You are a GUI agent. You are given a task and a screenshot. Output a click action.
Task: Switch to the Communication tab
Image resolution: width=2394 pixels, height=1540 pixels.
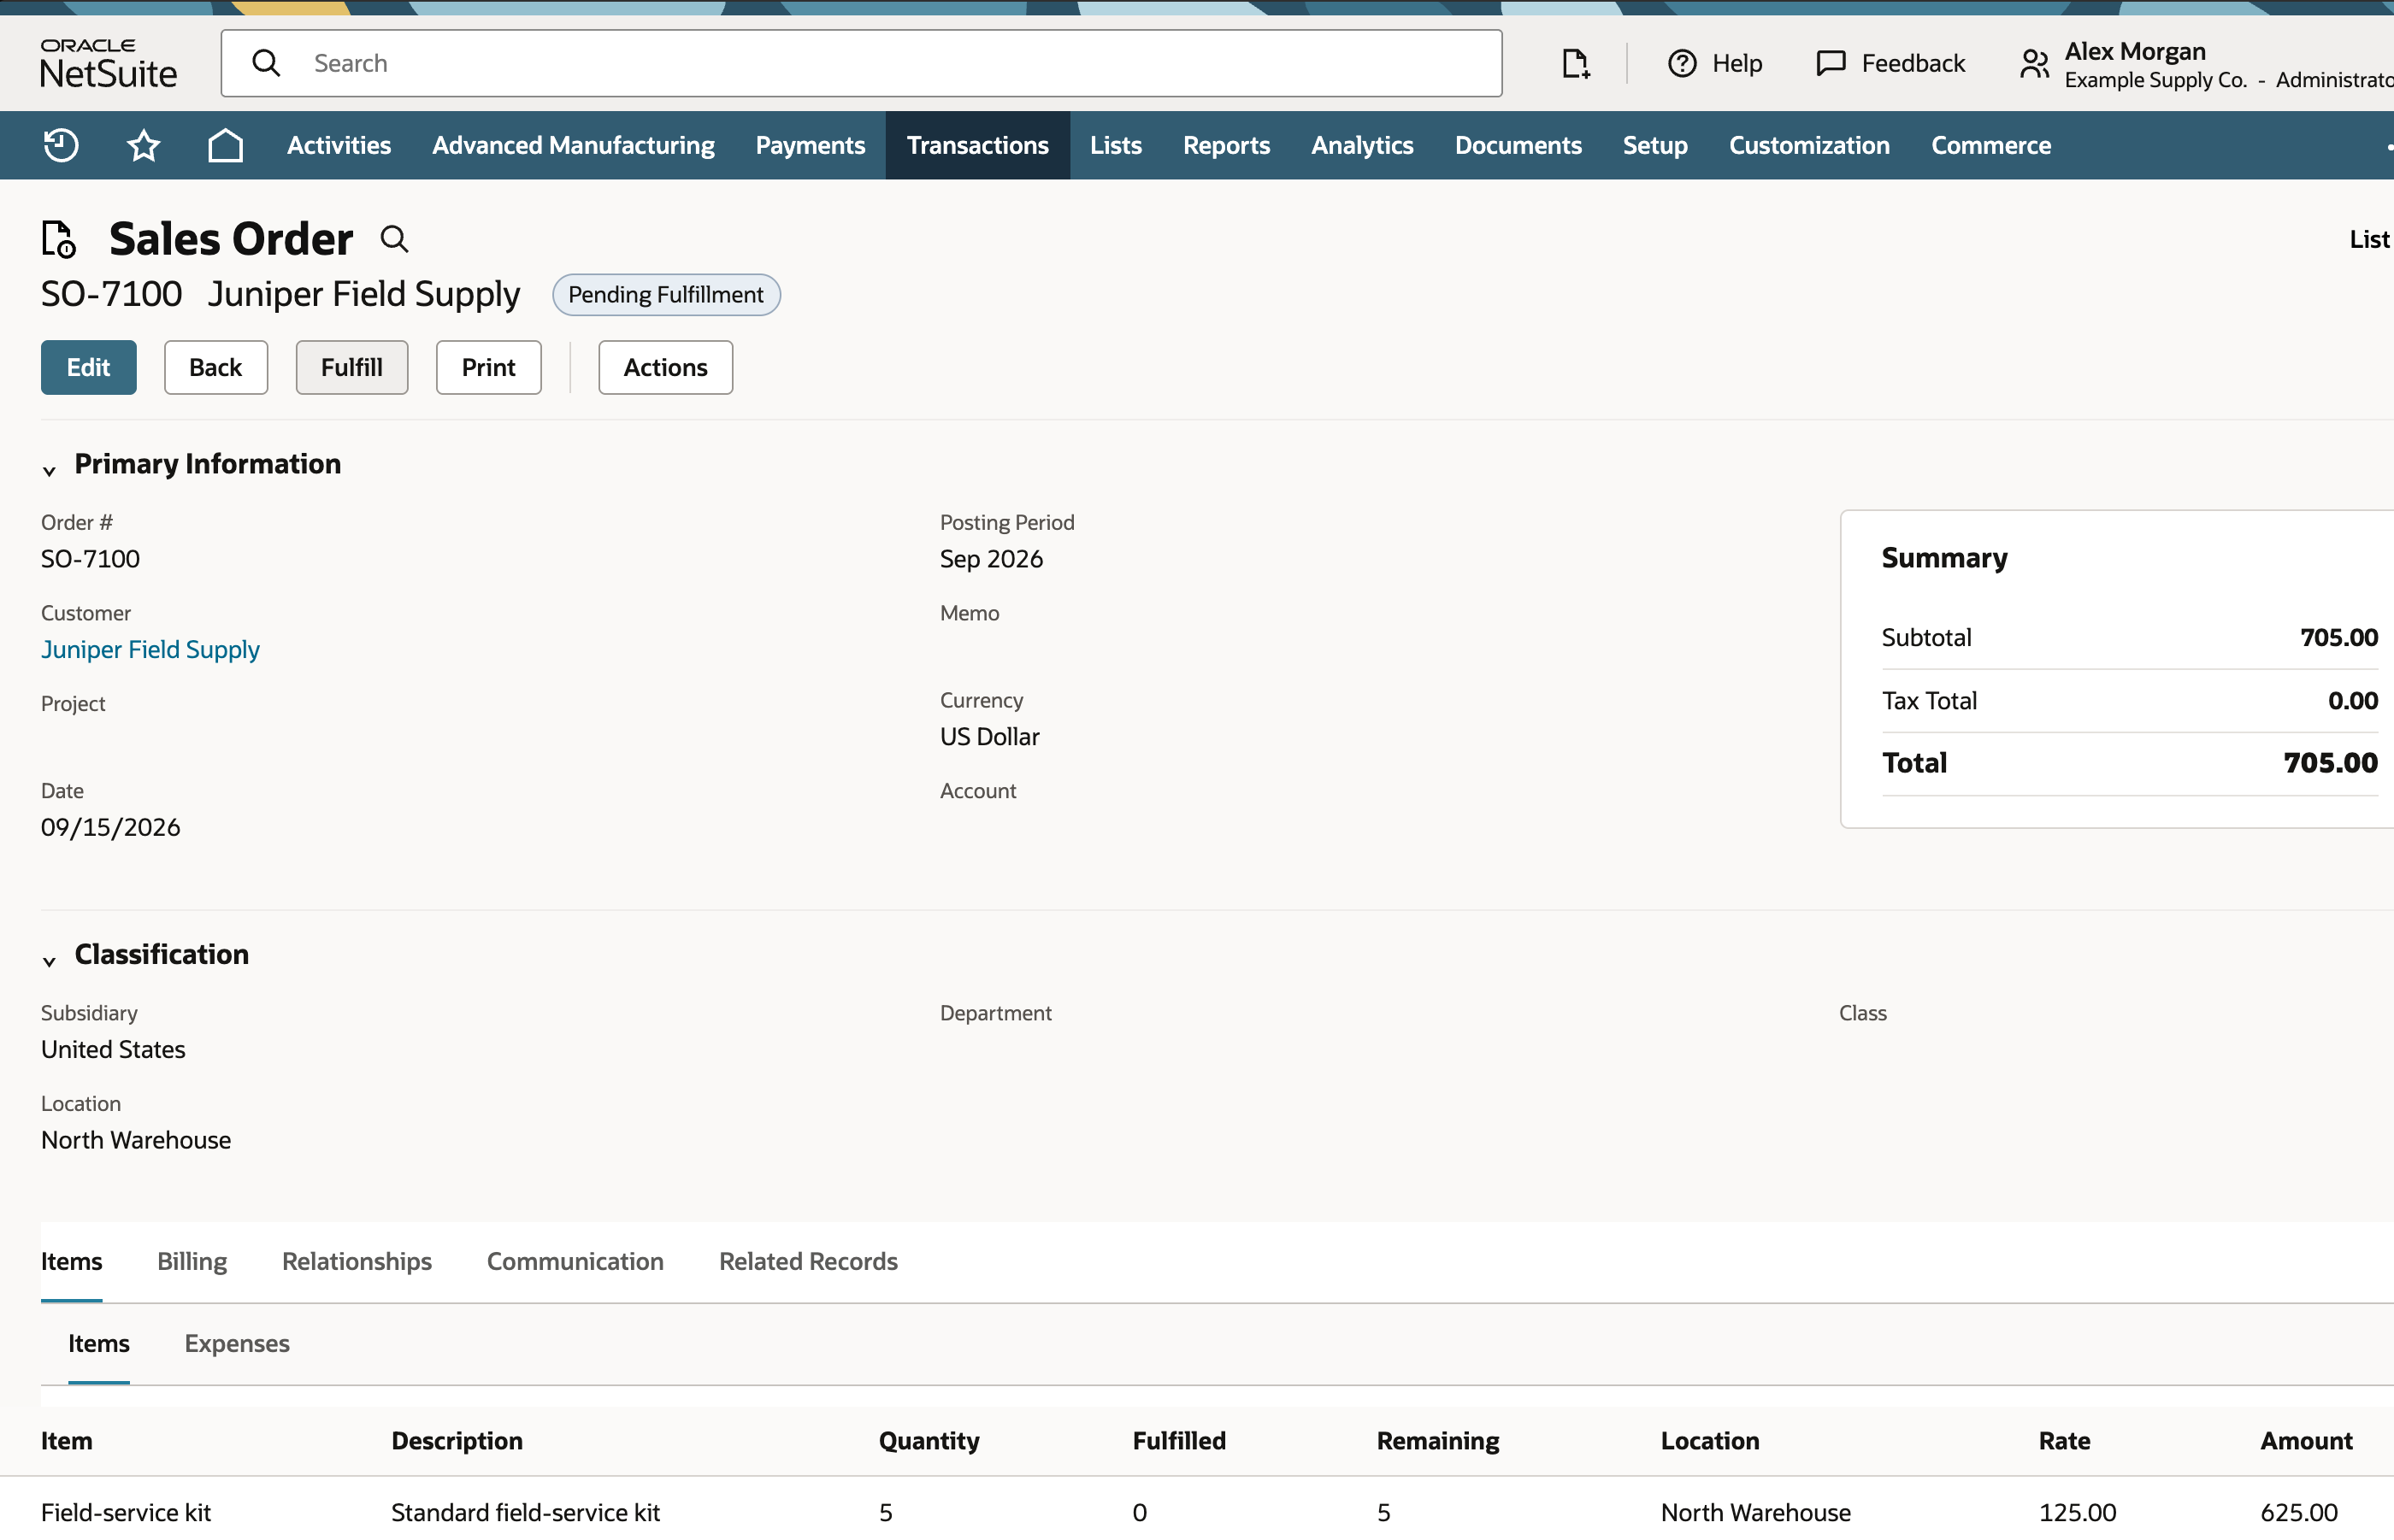pos(575,1261)
